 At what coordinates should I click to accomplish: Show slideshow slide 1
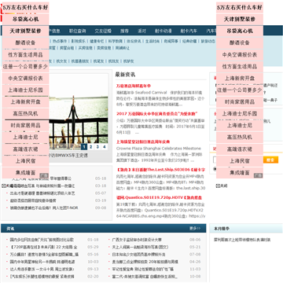click(84, 147)
